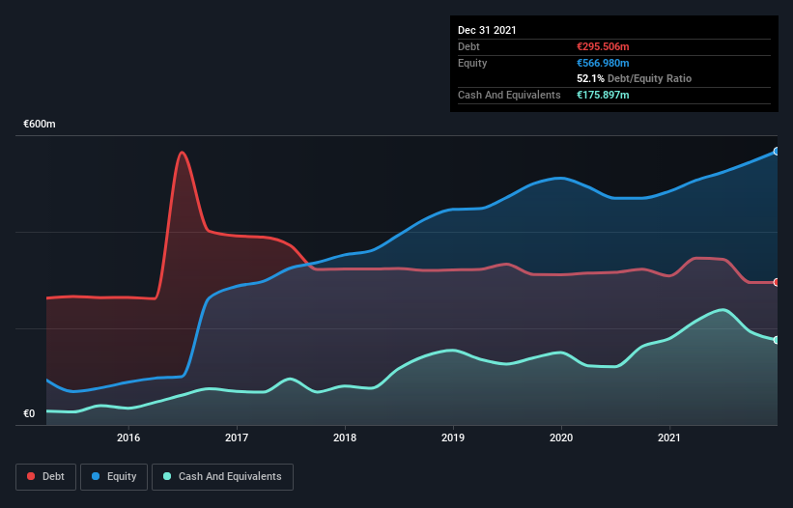Click the Dec 31 2021 tooltip date
793x508 pixels.
[x=487, y=30]
